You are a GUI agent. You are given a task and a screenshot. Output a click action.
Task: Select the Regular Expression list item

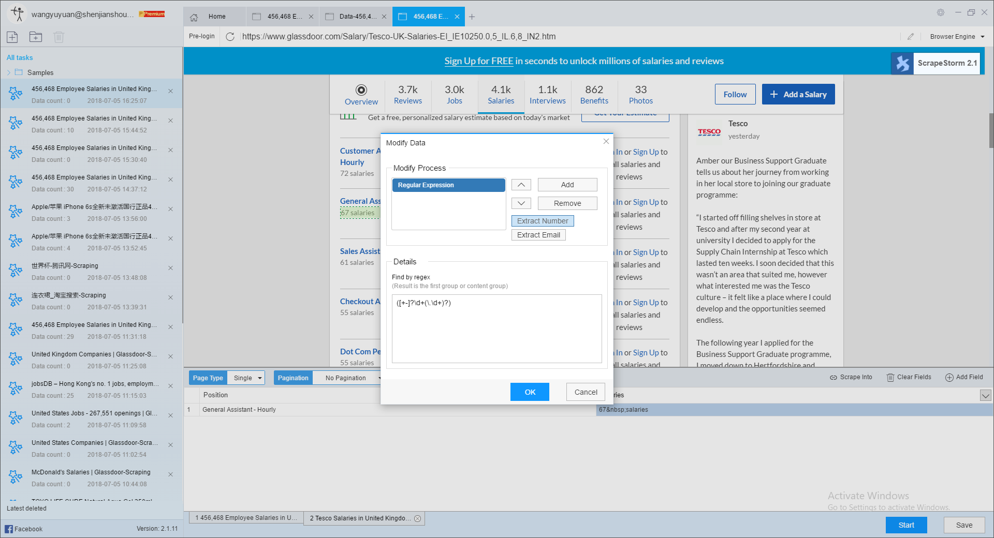448,185
